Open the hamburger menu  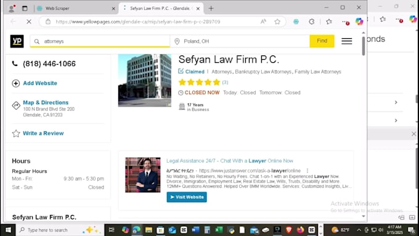click(346, 41)
